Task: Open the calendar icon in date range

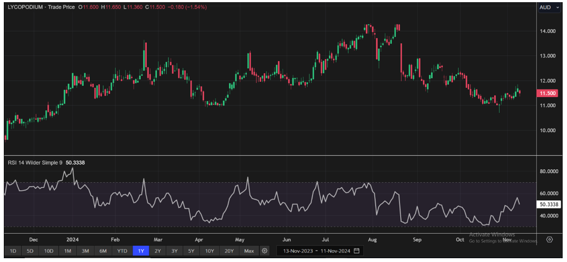Action: (357, 251)
